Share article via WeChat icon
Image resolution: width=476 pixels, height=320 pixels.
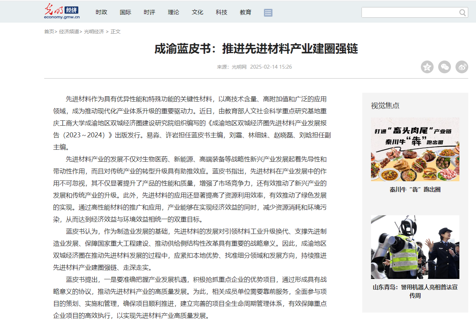(444, 67)
